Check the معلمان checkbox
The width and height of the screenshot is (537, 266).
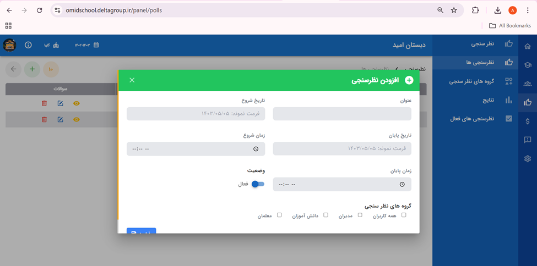279,215
